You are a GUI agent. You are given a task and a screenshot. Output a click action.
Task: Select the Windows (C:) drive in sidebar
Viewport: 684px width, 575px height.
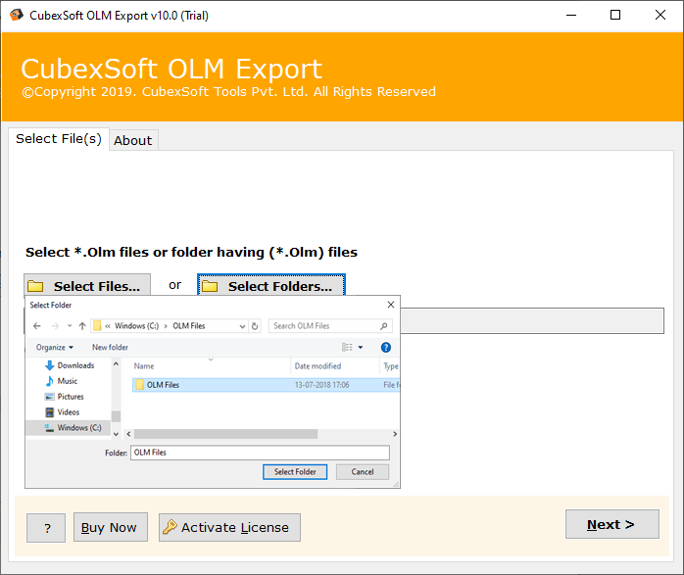78,428
